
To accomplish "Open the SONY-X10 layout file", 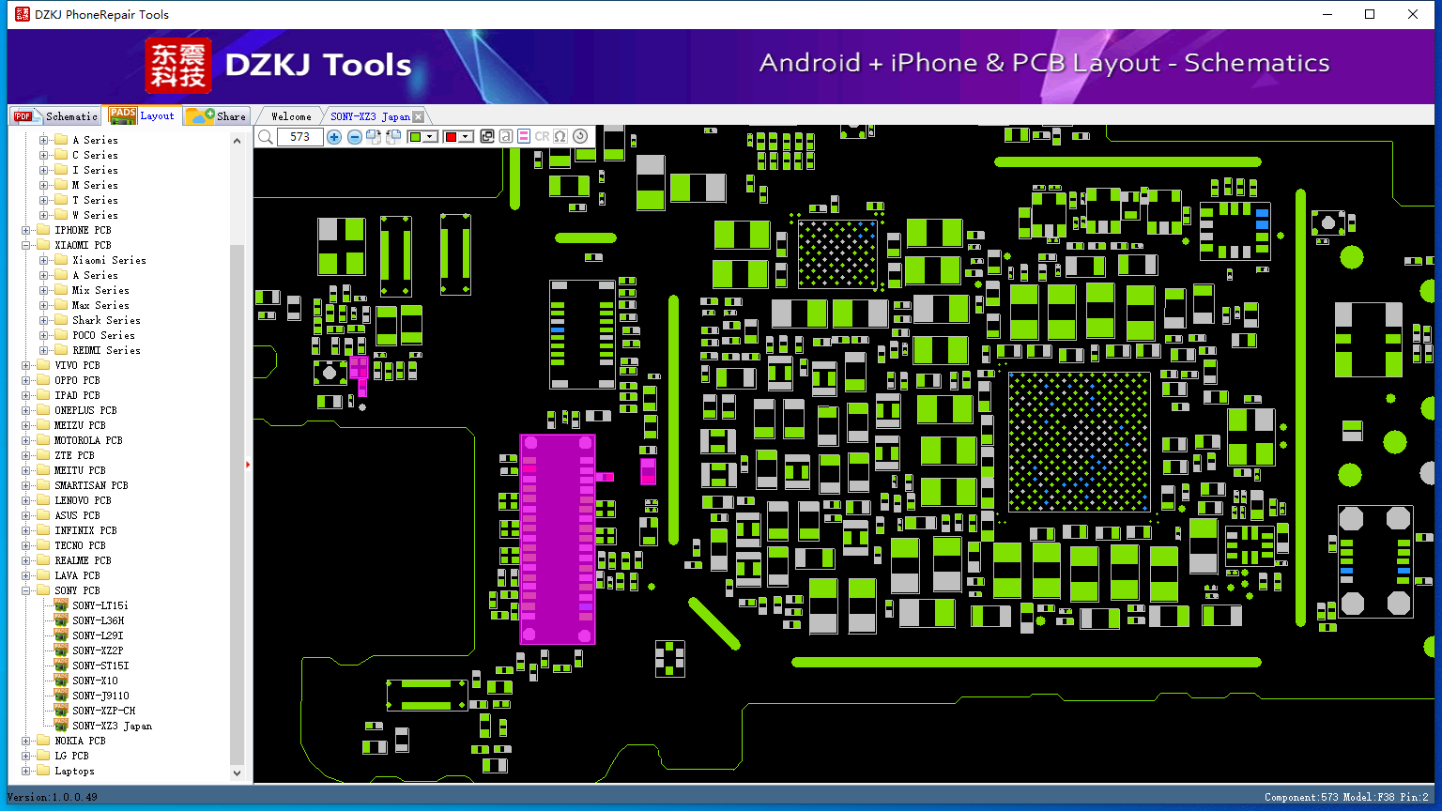I will pyautogui.click(x=95, y=681).
